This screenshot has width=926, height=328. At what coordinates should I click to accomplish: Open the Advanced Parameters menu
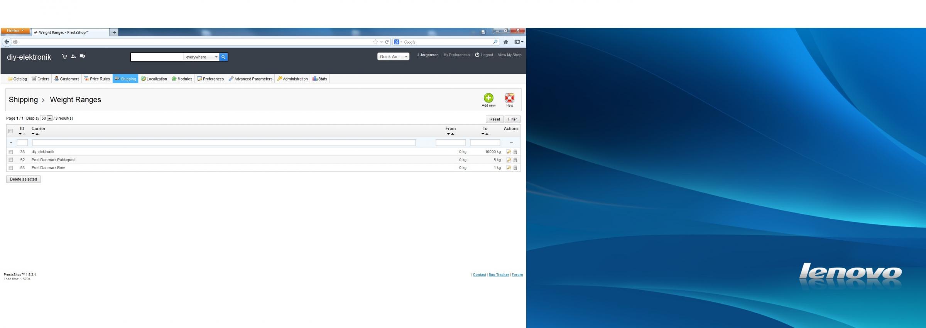pyautogui.click(x=250, y=79)
